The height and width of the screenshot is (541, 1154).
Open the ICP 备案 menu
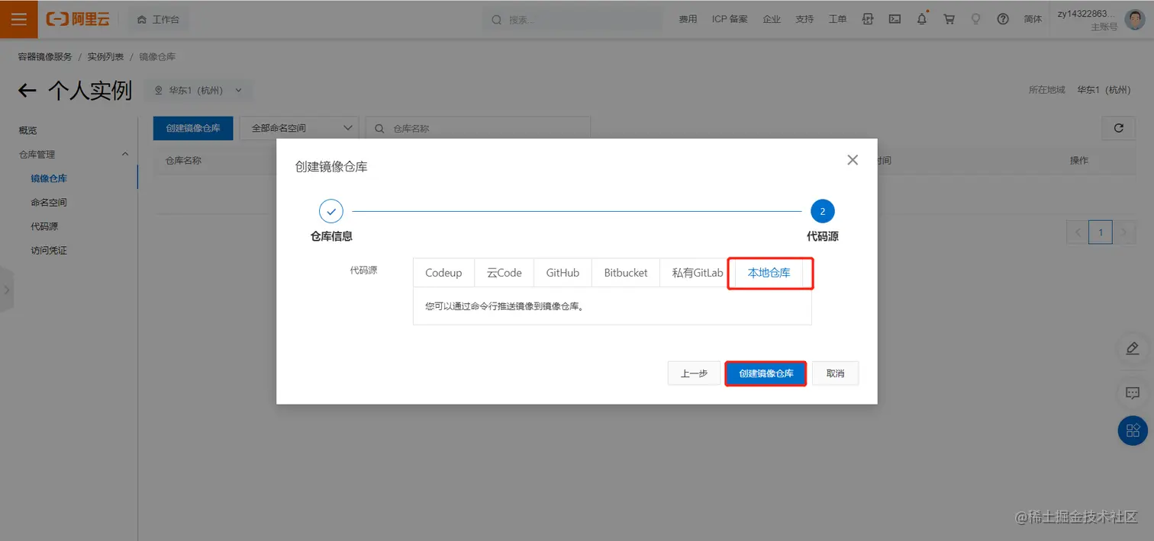click(730, 19)
